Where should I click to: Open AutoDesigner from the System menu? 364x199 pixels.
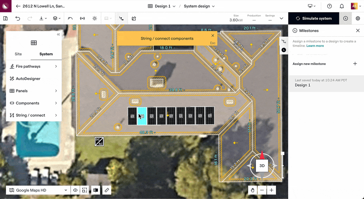coord(28,79)
